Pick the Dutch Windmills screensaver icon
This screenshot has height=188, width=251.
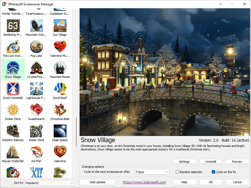[x=13, y=89]
